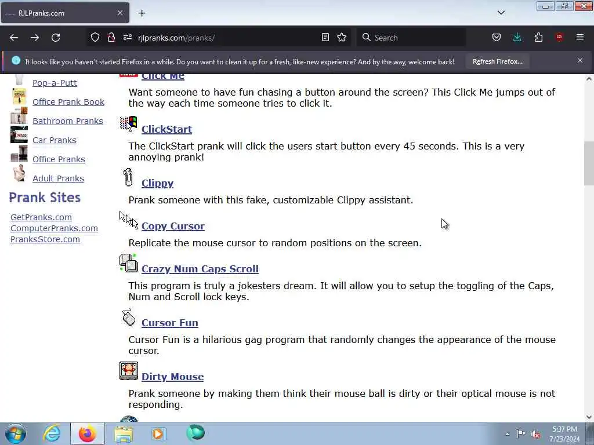Launch Internet Explorer from taskbar
The width and height of the screenshot is (594, 445).
[52, 433]
